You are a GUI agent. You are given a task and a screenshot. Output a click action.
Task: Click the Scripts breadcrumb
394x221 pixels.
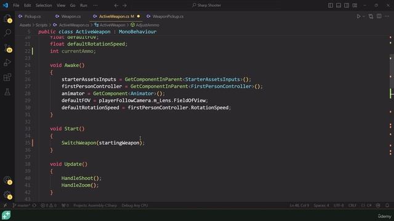click(x=41, y=25)
